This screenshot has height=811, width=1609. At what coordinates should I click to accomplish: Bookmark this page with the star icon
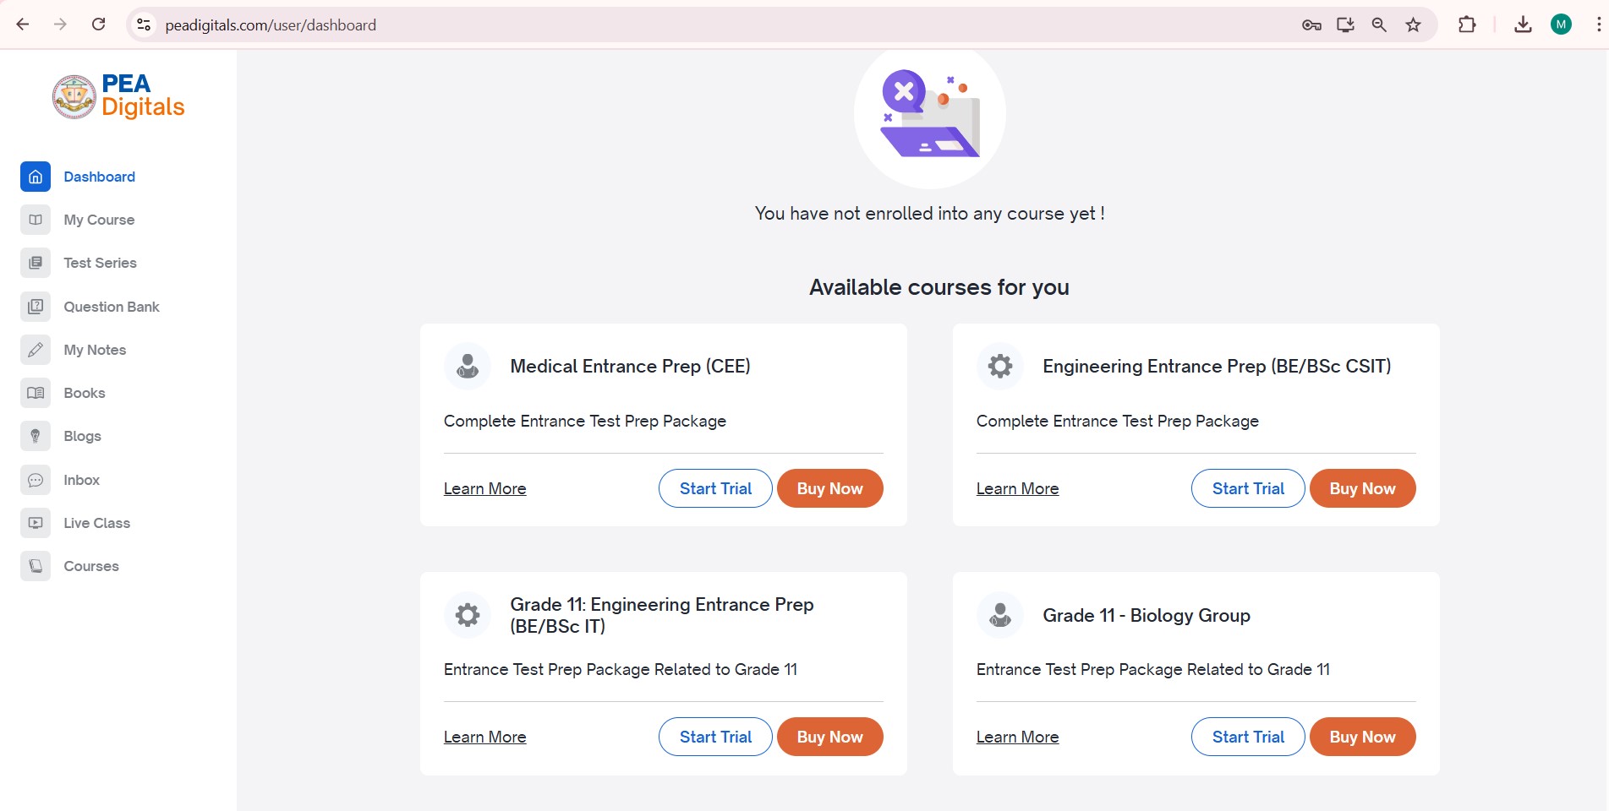(x=1413, y=24)
